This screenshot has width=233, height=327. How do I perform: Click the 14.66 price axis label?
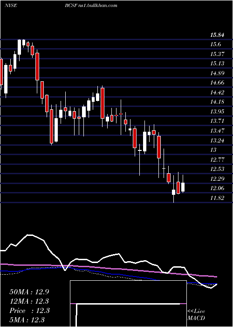217,83
